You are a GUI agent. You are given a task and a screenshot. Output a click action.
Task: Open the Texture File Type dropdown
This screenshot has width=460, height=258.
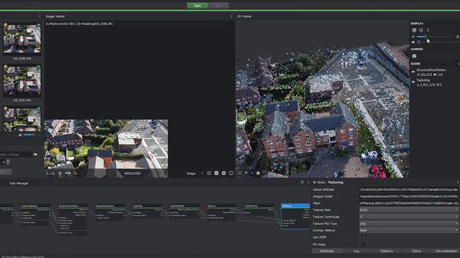click(x=409, y=224)
